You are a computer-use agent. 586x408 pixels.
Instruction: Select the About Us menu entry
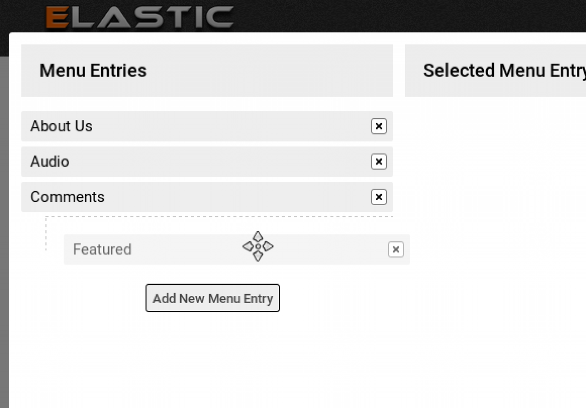[61, 126]
